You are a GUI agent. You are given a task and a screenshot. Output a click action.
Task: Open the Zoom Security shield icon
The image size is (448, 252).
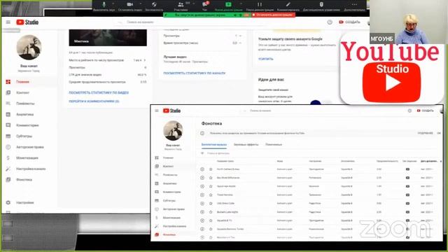point(154,4)
